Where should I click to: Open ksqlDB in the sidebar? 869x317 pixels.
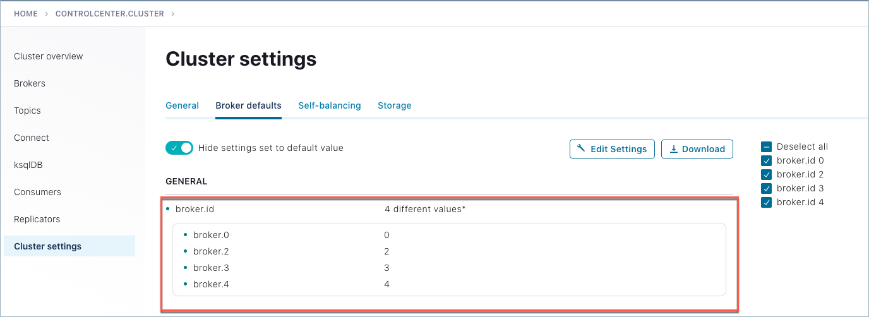pyautogui.click(x=28, y=165)
